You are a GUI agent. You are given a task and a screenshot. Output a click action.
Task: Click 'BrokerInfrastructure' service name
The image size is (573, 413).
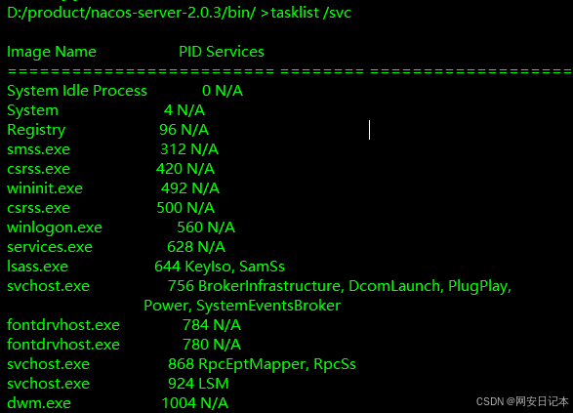pyautogui.click(x=271, y=286)
